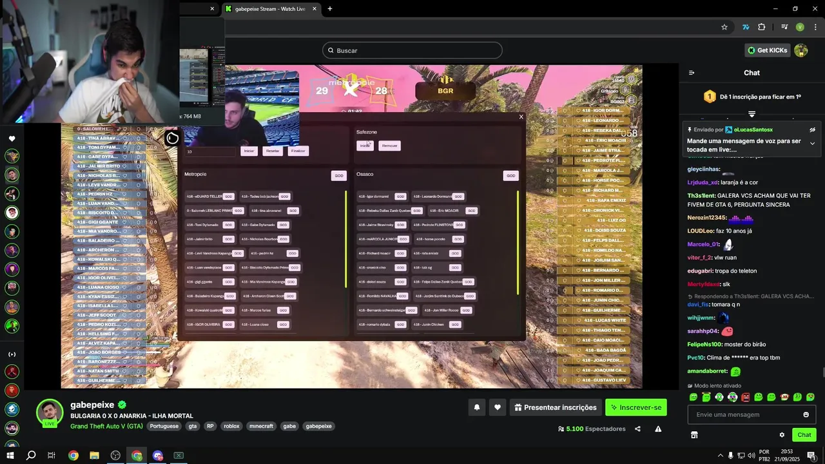Open a new browser tab with plus
Screen dimensions: 825x464
(330, 9)
